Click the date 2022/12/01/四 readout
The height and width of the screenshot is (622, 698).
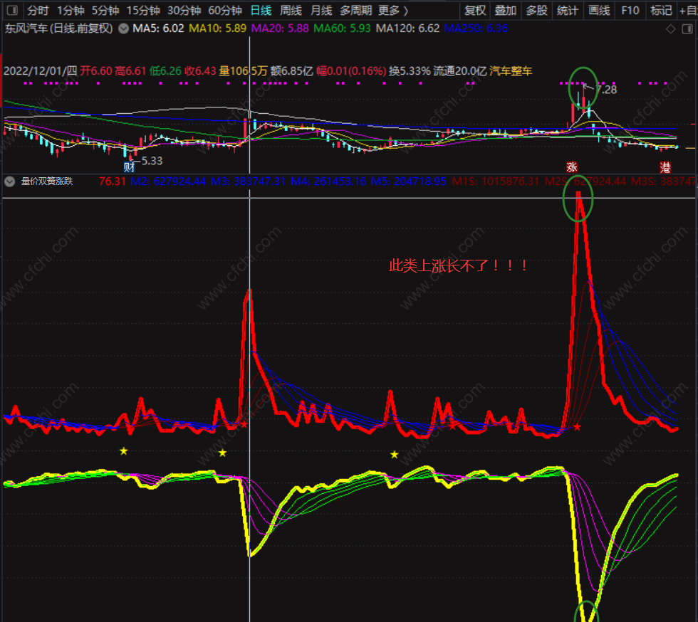click(x=41, y=71)
